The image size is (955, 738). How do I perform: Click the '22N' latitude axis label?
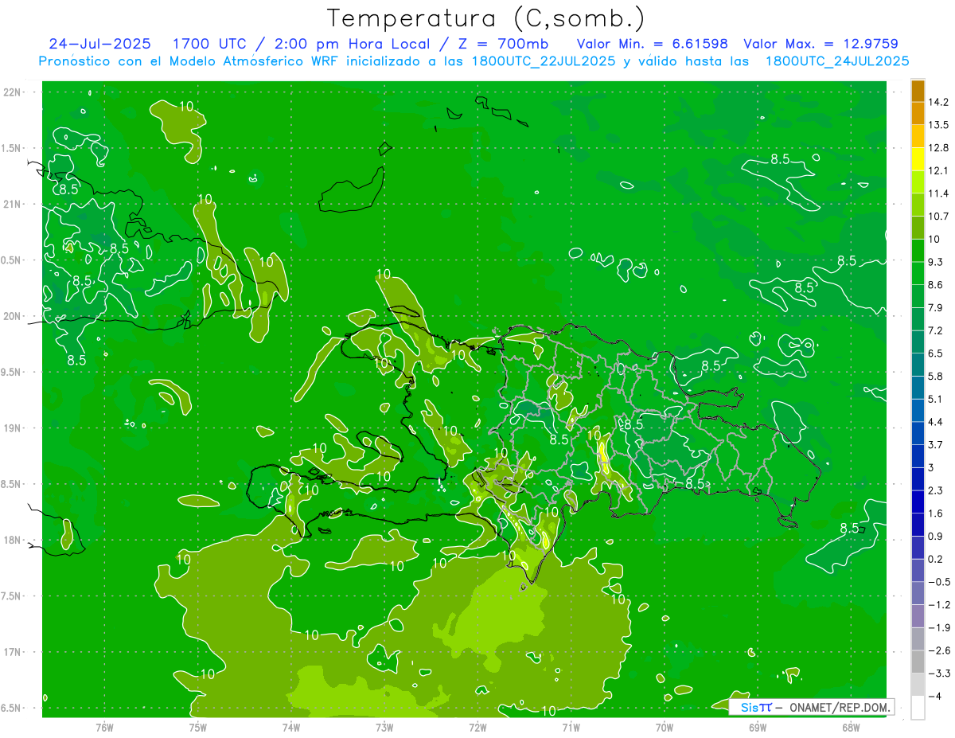(13, 92)
